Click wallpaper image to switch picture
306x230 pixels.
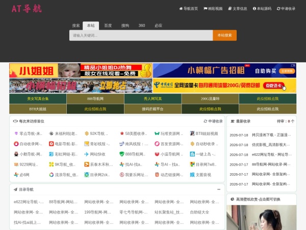tap(262, 217)
